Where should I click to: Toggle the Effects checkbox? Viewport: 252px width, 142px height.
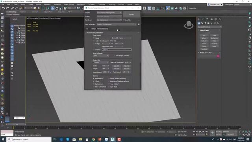(x=94, y=81)
